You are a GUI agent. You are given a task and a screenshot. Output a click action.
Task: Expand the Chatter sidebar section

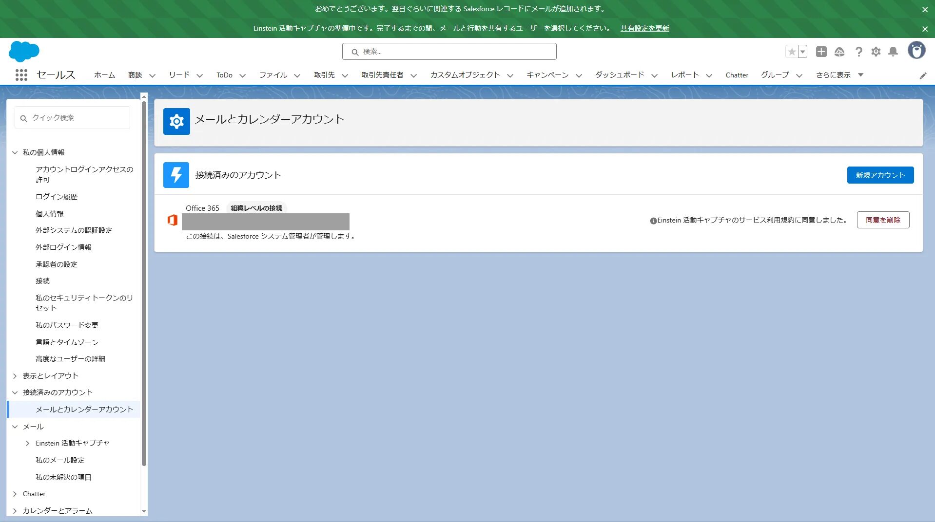click(15, 494)
